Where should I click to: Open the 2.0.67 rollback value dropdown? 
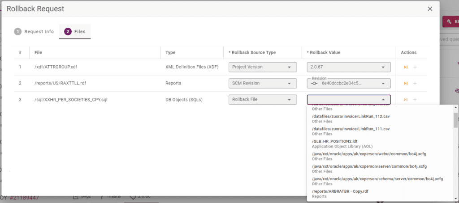349,67
